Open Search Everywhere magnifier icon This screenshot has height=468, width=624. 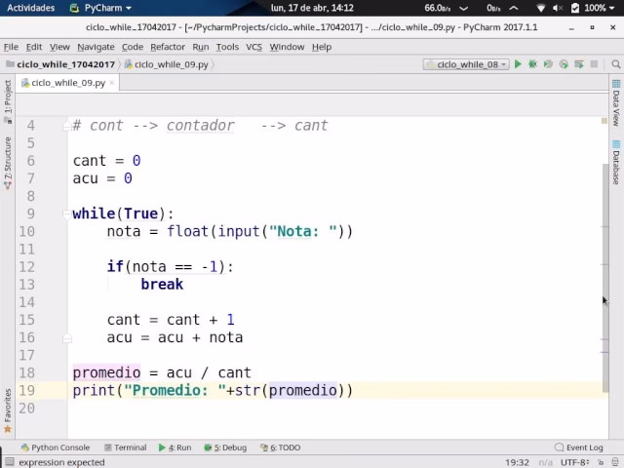[615, 64]
